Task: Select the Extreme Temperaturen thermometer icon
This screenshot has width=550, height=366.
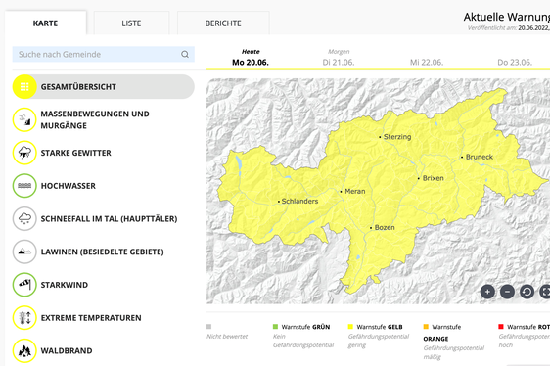Action: tap(24, 318)
